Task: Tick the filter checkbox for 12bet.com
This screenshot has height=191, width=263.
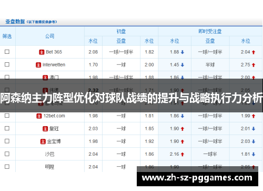Action: click(x=7, y=116)
